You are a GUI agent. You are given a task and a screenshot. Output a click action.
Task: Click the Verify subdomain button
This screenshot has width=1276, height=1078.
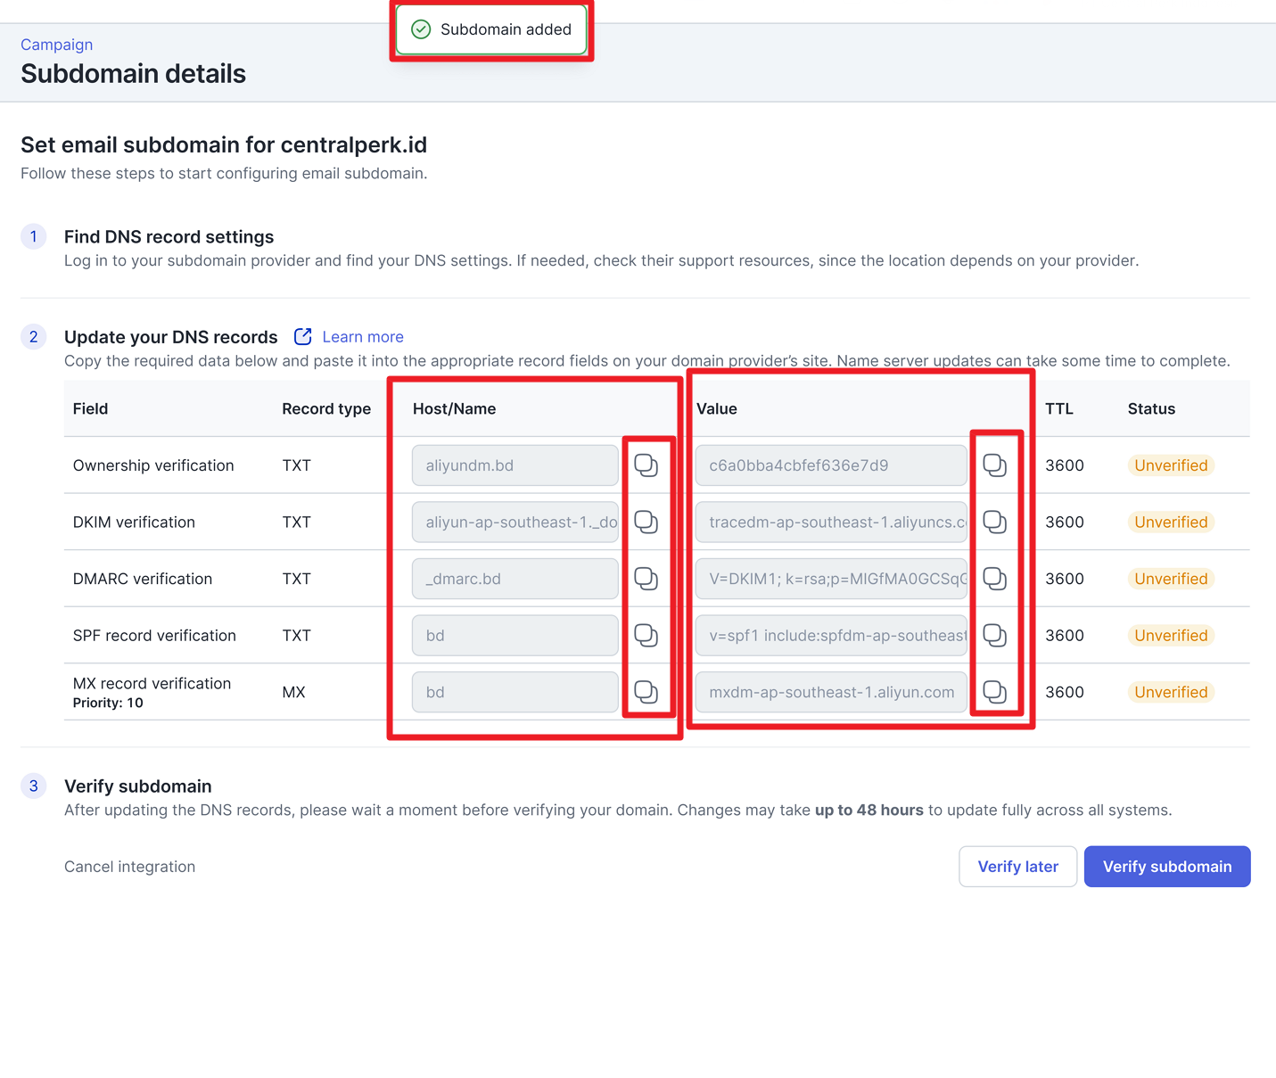coord(1166,867)
